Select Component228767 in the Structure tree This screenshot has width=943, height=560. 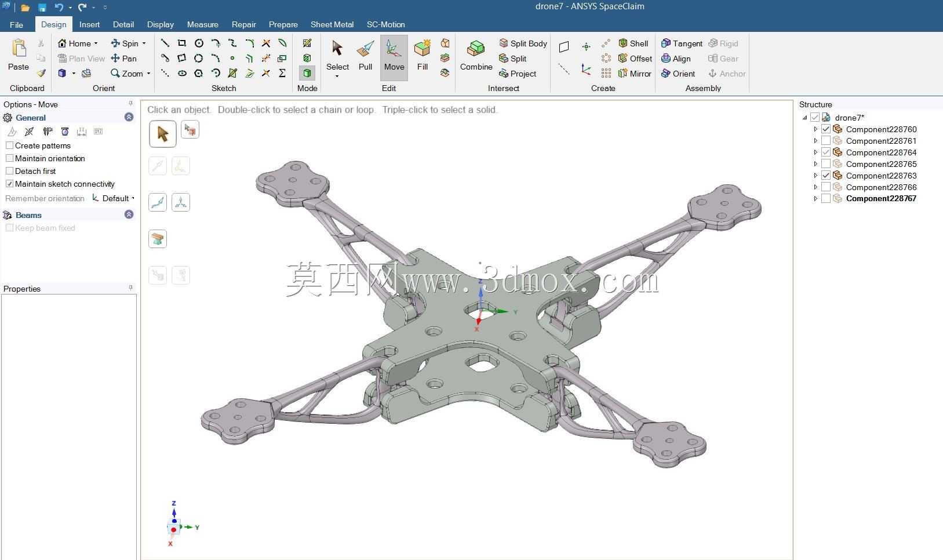[881, 198]
